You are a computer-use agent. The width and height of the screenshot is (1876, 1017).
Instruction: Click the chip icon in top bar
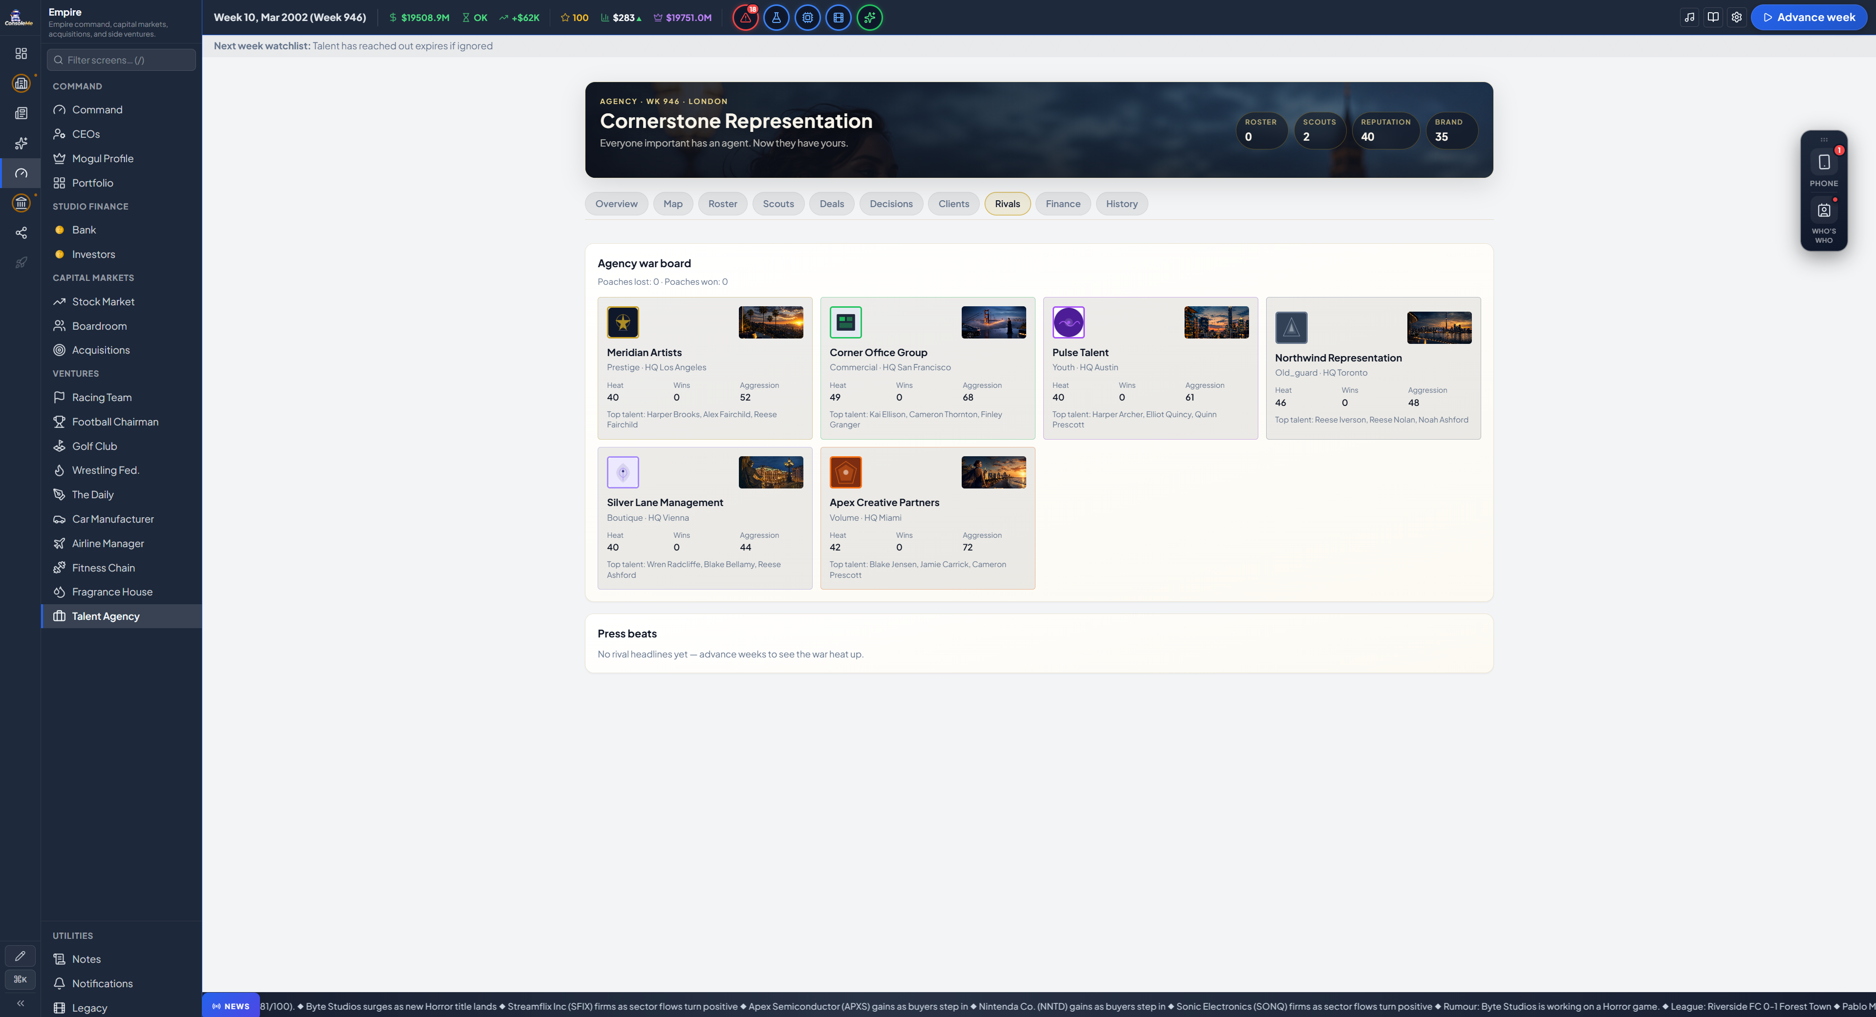808,18
